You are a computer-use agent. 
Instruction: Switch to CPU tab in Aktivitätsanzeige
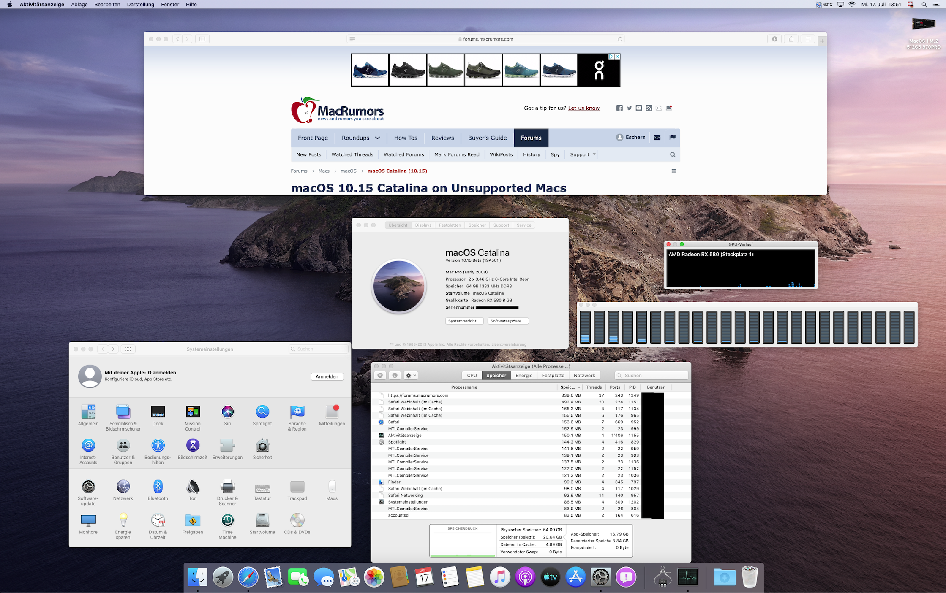coord(472,376)
